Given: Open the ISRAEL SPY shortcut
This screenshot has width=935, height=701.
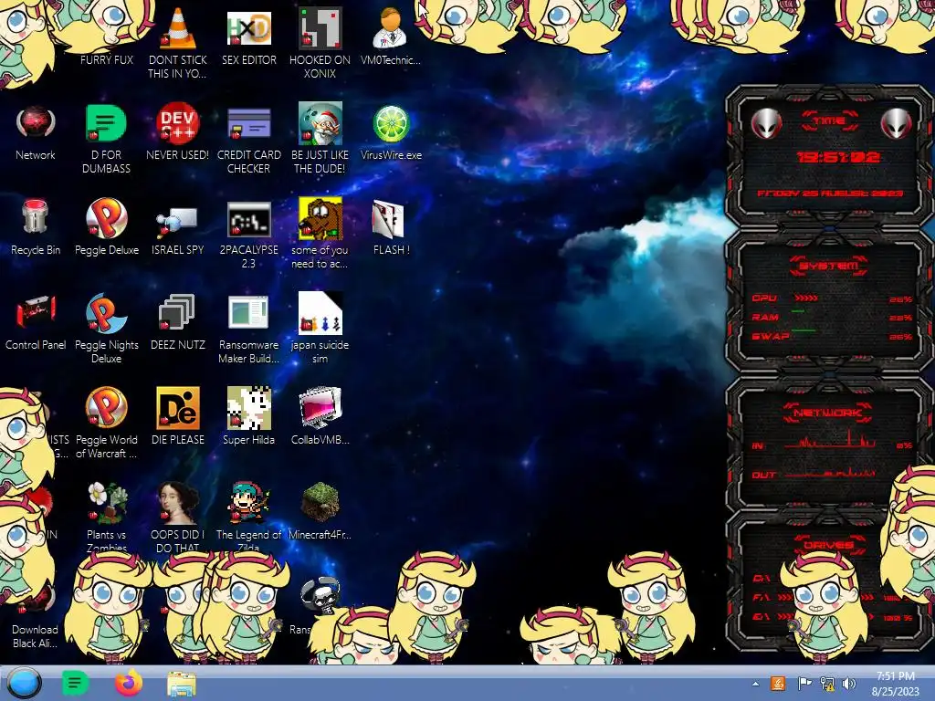Looking at the screenshot, I should pos(178,231).
